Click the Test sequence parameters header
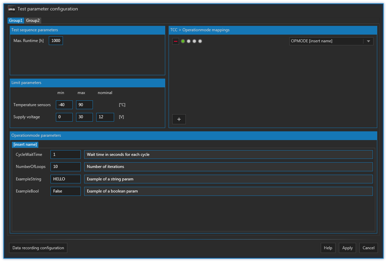Screen dimensions: 387x262 (x=87, y=30)
